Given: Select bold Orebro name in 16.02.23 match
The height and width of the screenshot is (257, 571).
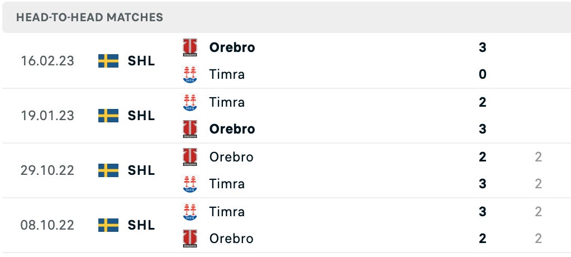Looking at the screenshot, I should click(232, 47).
